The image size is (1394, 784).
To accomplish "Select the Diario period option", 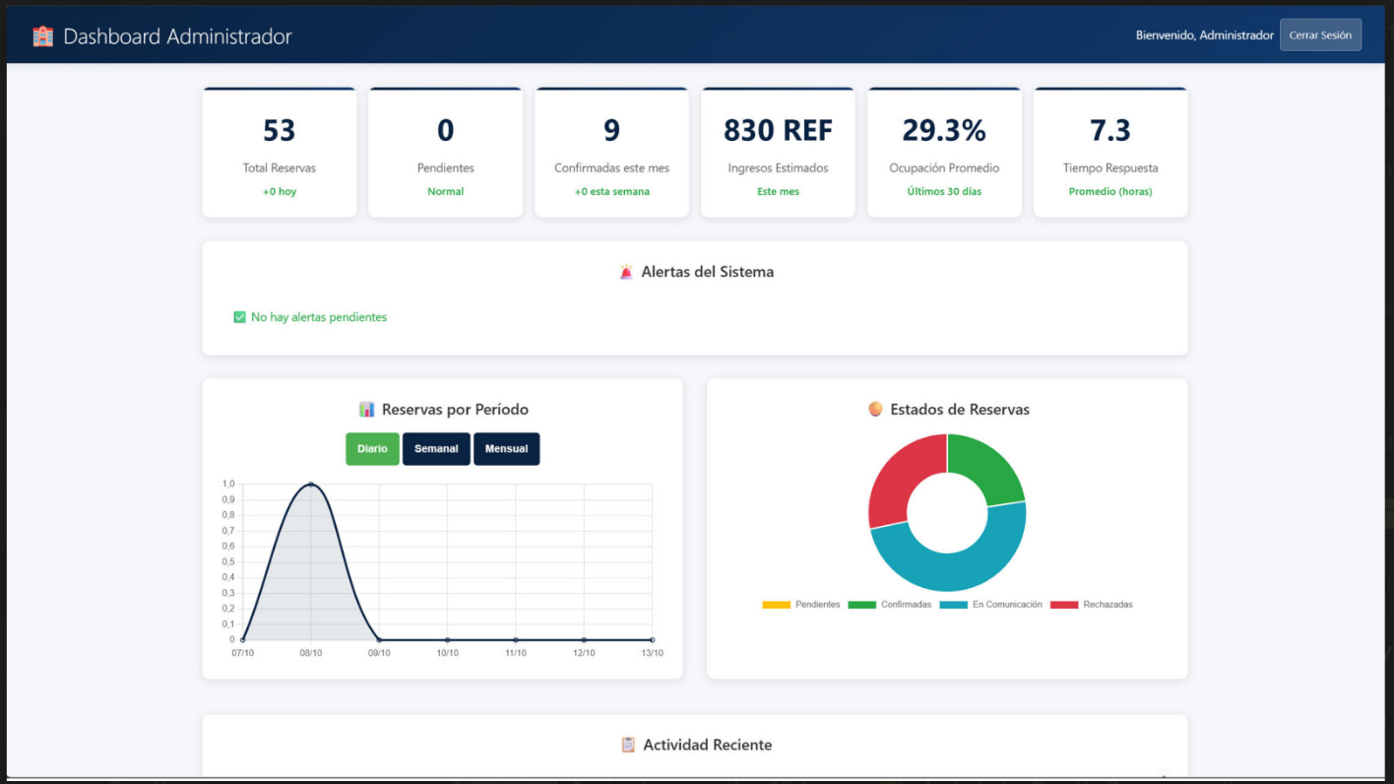I will point(372,448).
